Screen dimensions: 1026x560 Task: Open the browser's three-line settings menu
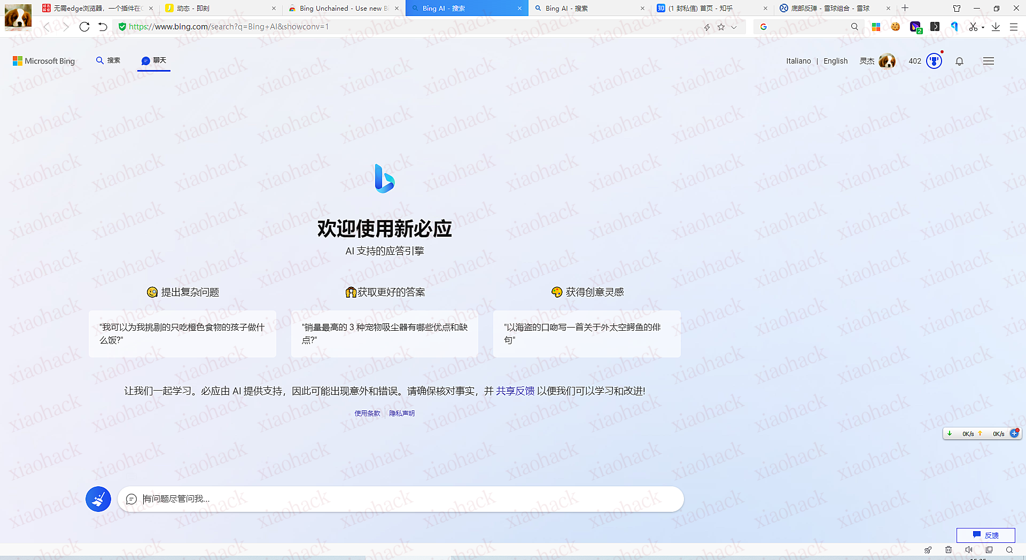[1014, 27]
